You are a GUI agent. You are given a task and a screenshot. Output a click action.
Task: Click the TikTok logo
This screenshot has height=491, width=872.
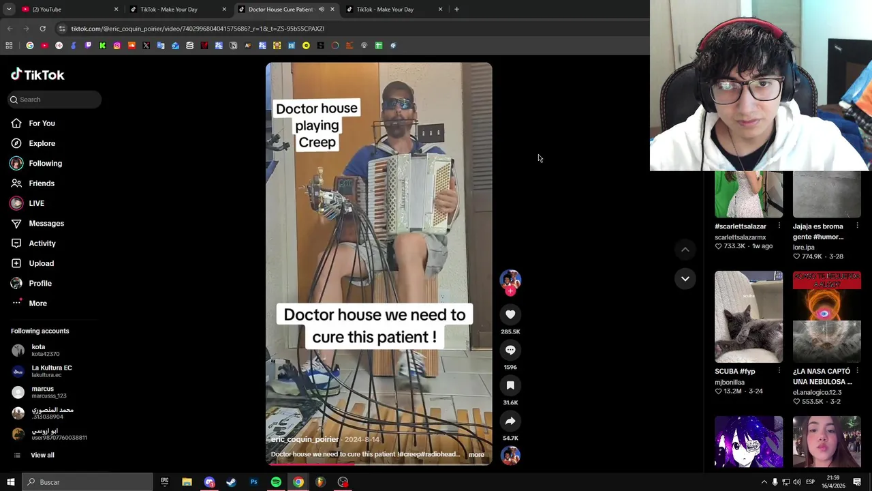point(37,74)
